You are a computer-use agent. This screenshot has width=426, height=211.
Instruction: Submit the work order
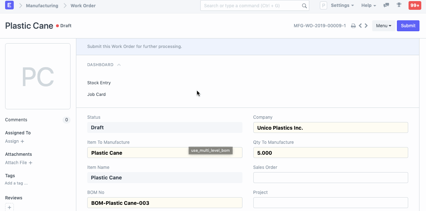pos(408,26)
